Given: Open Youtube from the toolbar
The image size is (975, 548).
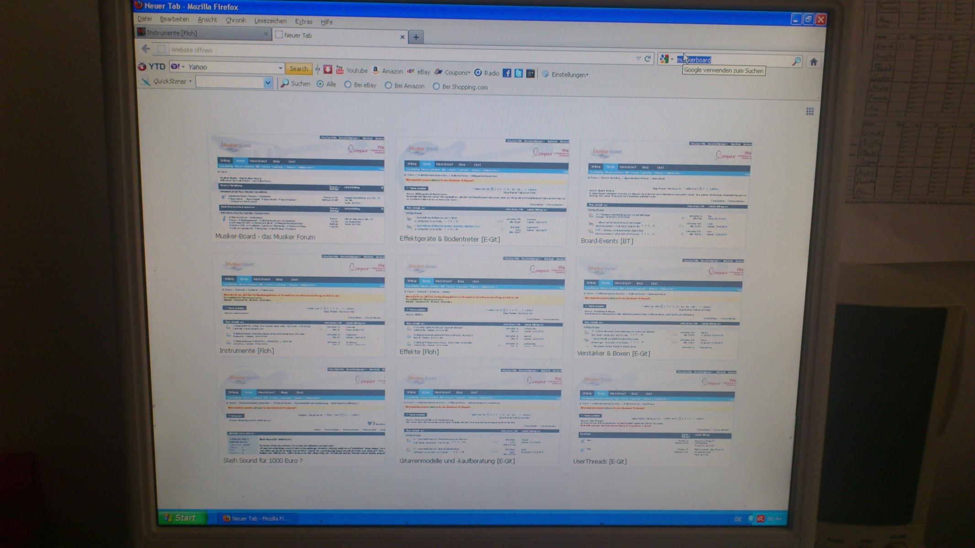Looking at the screenshot, I should [x=352, y=70].
